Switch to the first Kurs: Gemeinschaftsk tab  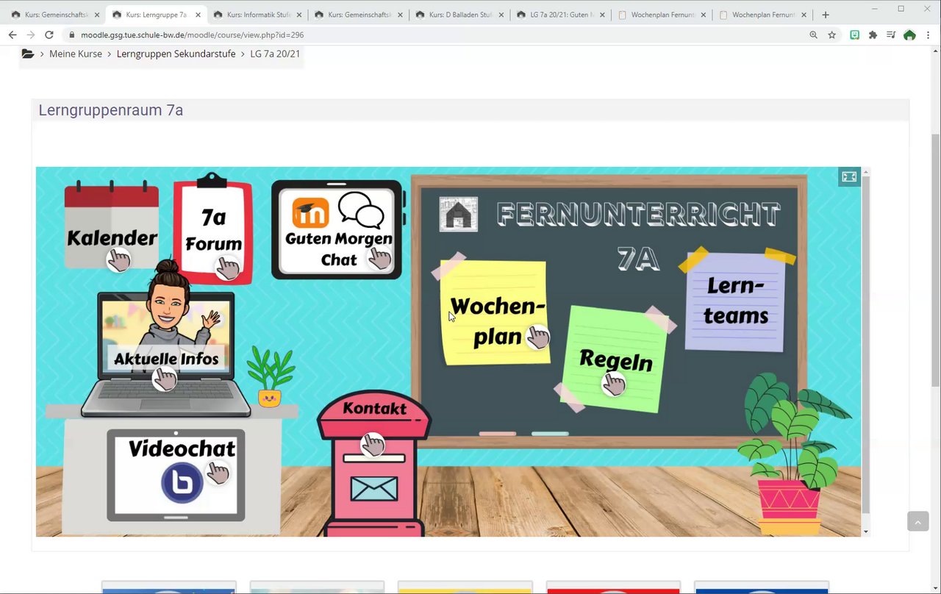click(x=55, y=15)
